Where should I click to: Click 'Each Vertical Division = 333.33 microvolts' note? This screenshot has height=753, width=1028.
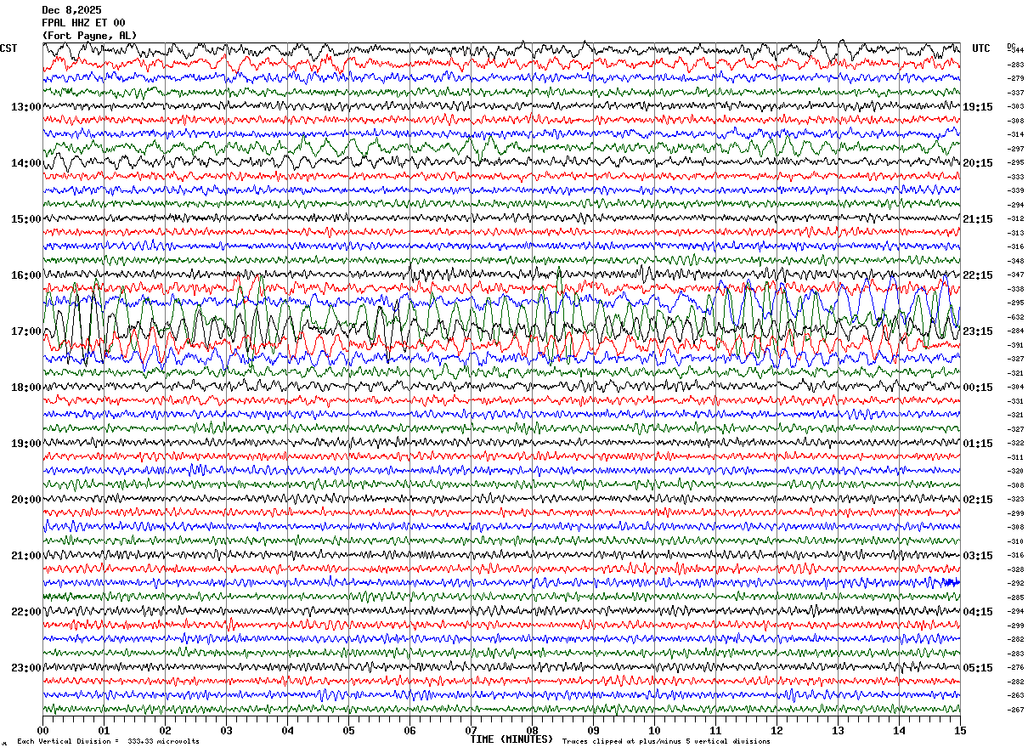(x=109, y=742)
